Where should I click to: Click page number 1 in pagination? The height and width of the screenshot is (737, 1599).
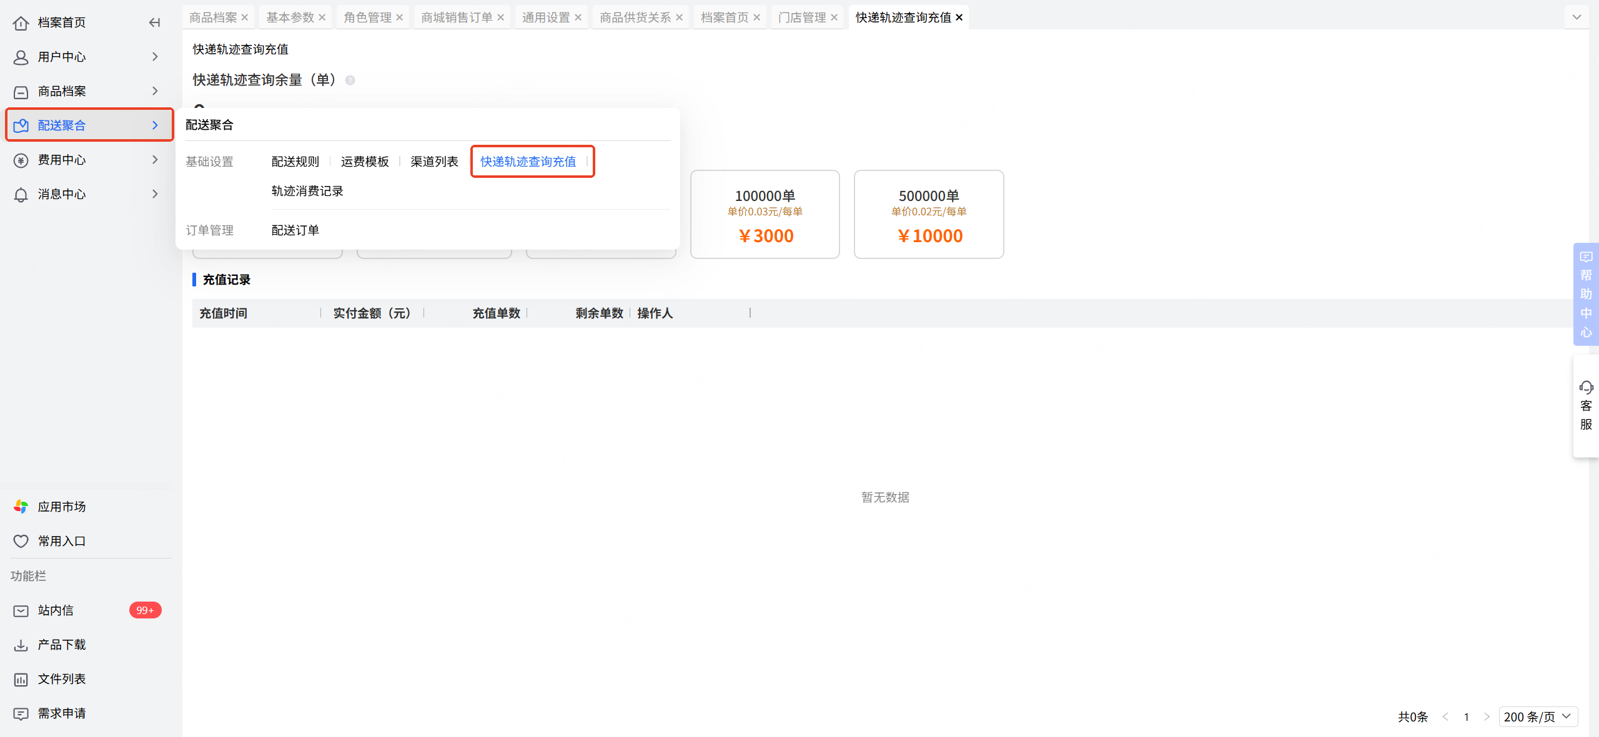[x=1466, y=717]
